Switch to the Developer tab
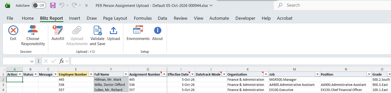Viewport: 391px width, 93px height. [x=245, y=18]
